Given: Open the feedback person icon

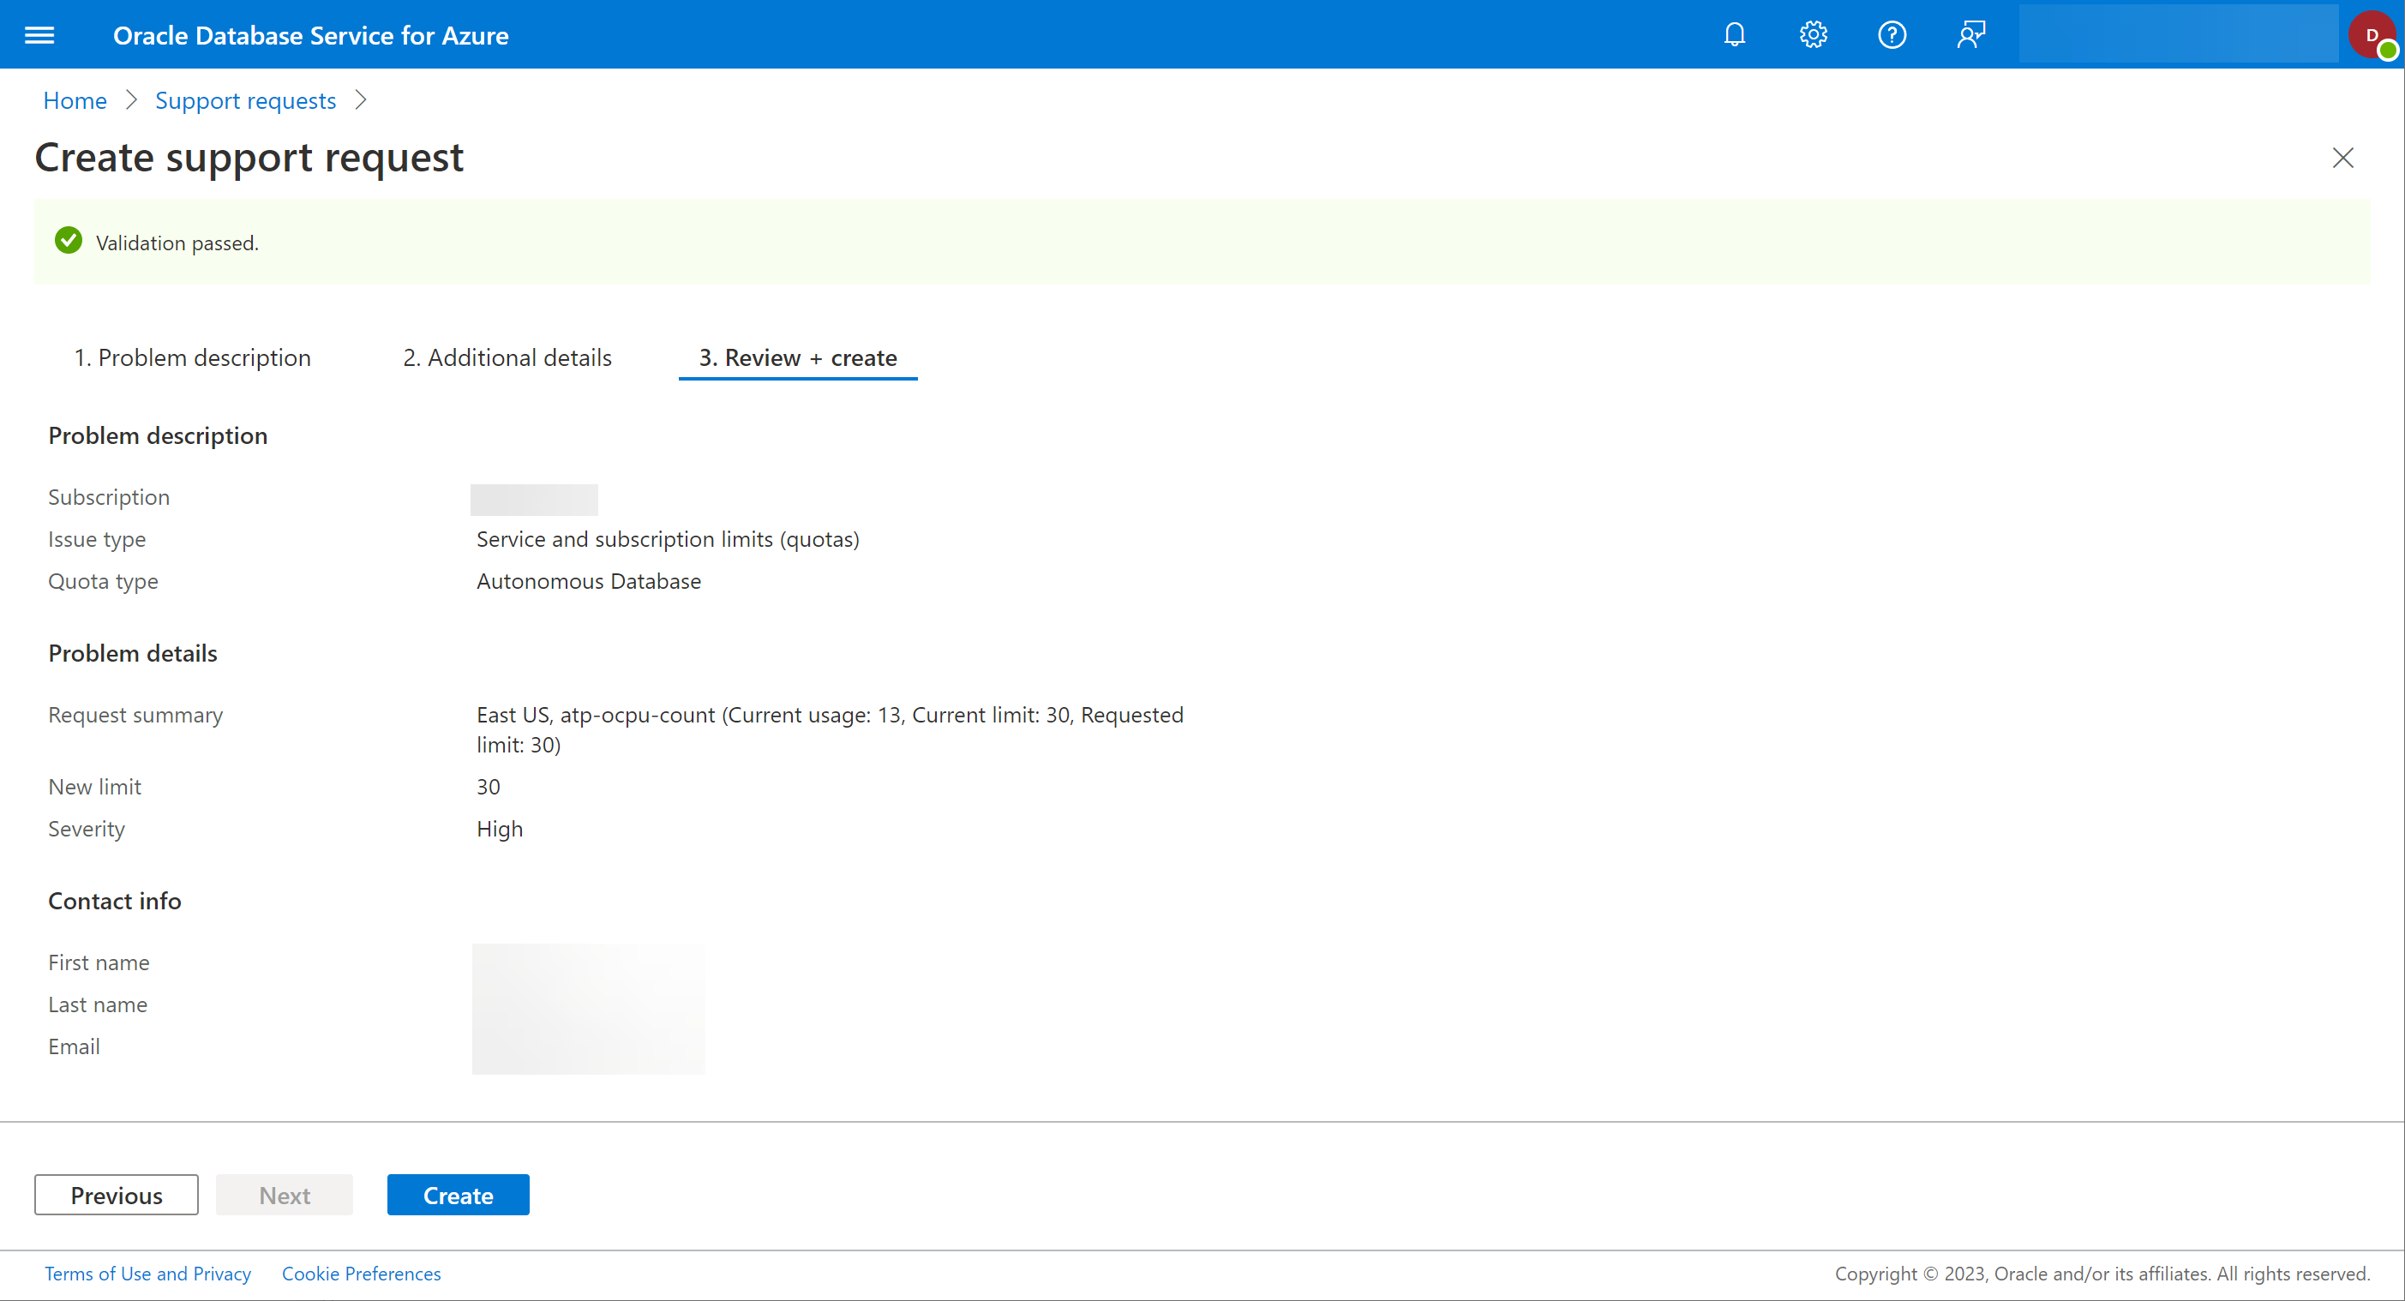Looking at the screenshot, I should (1970, 34).
